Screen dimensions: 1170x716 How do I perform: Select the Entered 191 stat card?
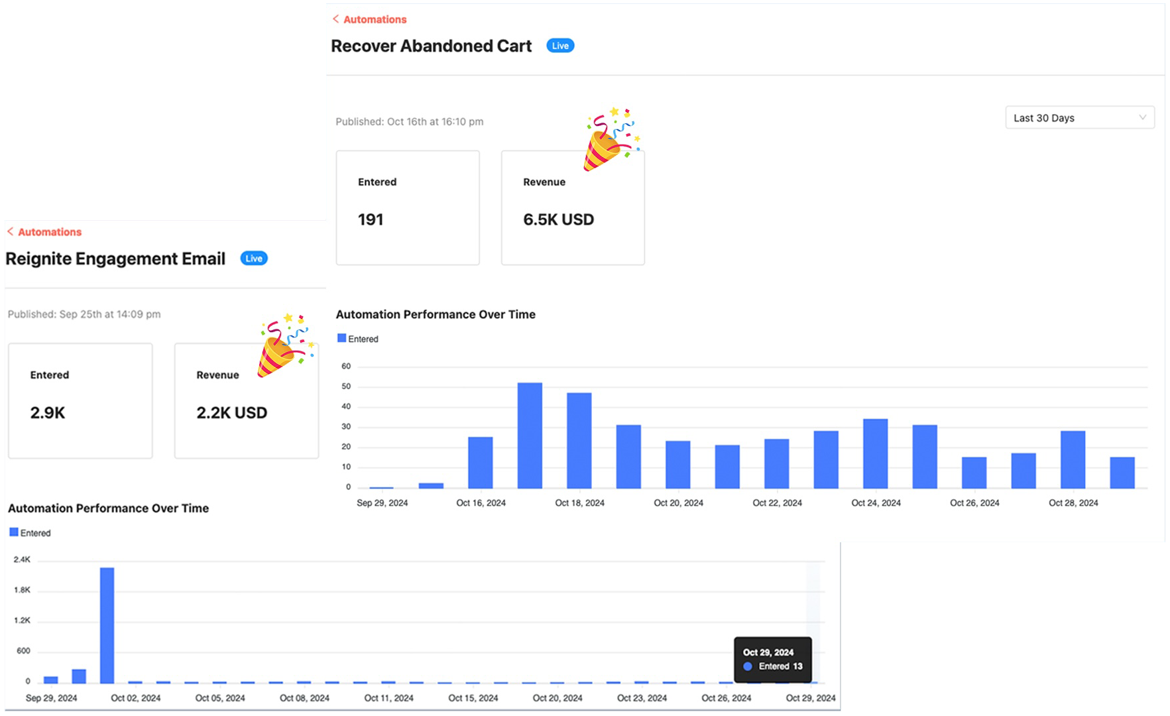408,208
